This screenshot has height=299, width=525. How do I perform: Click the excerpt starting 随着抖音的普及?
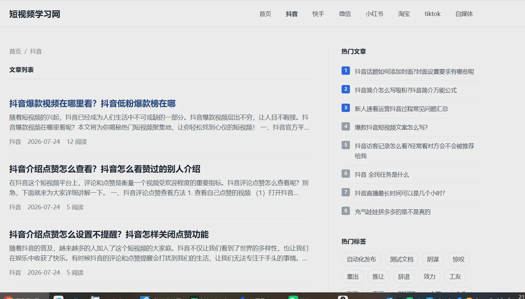[159, 253]
